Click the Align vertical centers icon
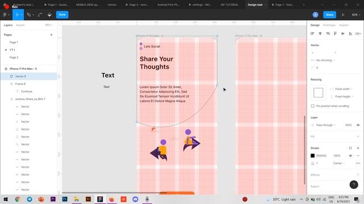Viewport: 364px width, 204px height. click(x=343, y=33)
